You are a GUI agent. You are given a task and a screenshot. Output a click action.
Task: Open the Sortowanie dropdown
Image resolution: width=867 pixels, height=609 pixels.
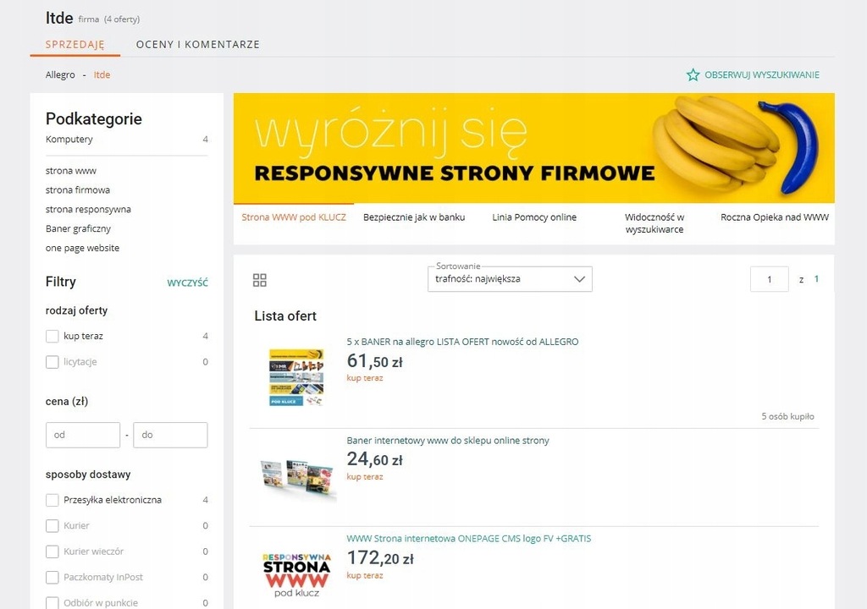pyautogui.click(x=510, y=279)
